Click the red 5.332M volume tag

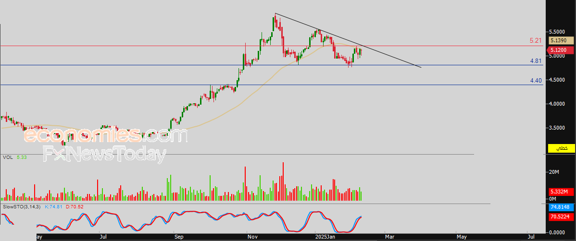pyautogui.click(x=561, y=192)
